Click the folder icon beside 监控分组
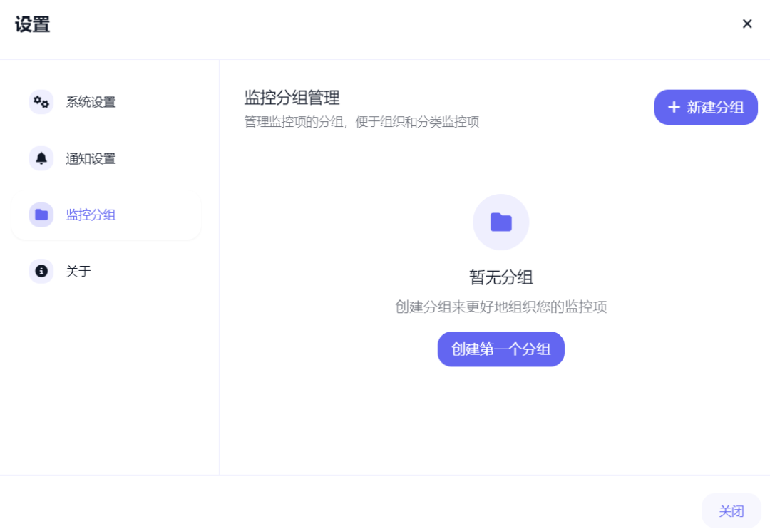770x529 pixels. pos(41,215)
